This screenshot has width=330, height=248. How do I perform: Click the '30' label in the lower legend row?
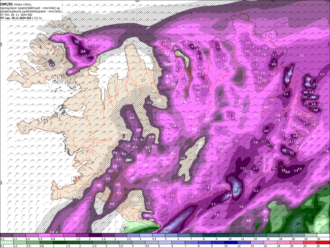click(x=319, y=246)
